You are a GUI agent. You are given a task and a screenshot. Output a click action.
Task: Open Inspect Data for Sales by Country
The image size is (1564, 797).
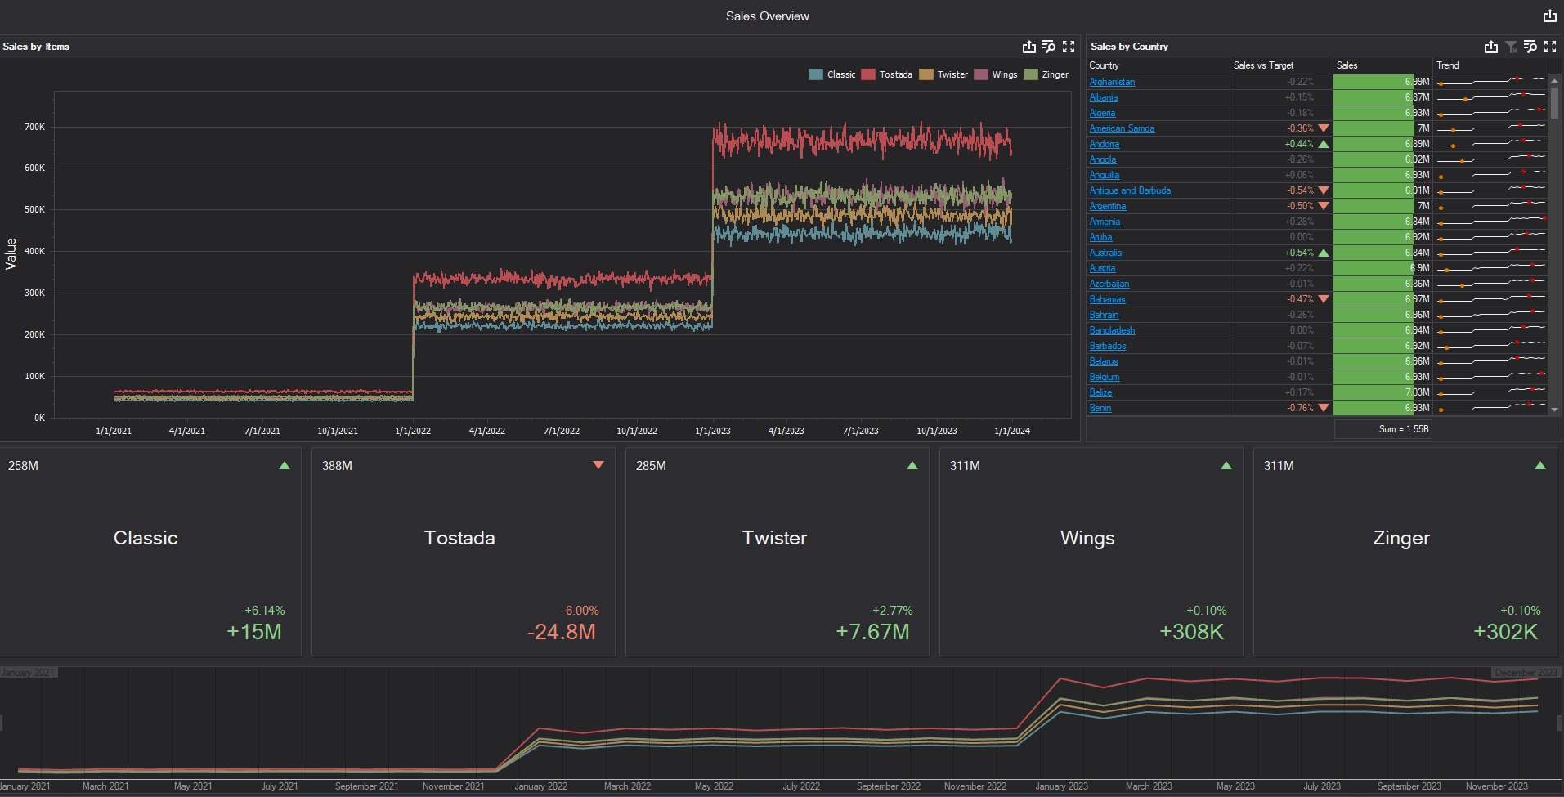click(x=1530, y=47)
